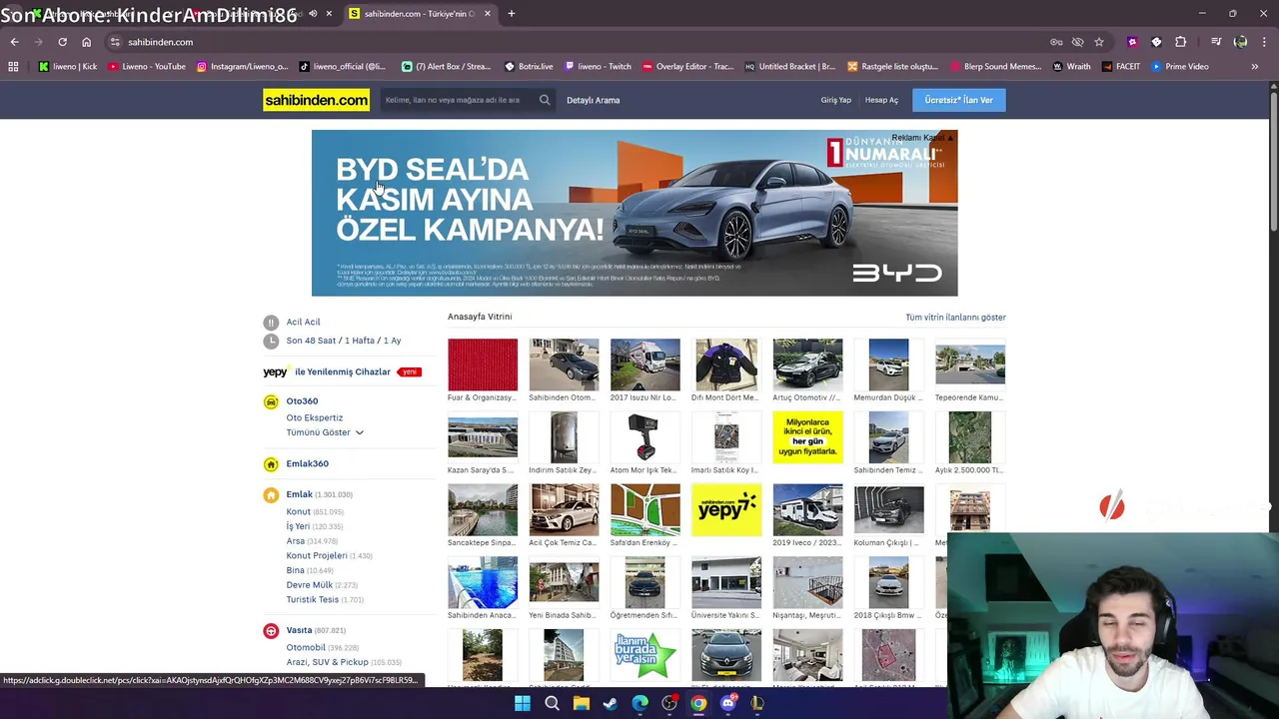Open the Liweno - YouTube bookmark
The width and height of the screenshot is (1279, 719).
click(x=147, y=66)
